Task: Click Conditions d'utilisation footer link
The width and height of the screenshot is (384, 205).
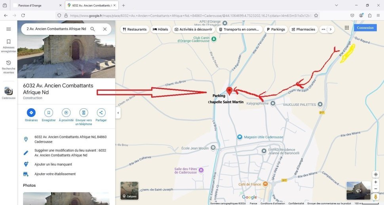Action: (x=273, y=203)
